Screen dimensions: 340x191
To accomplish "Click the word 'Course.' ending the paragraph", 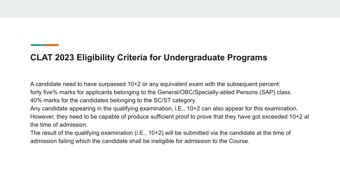I will pos(239,141).
